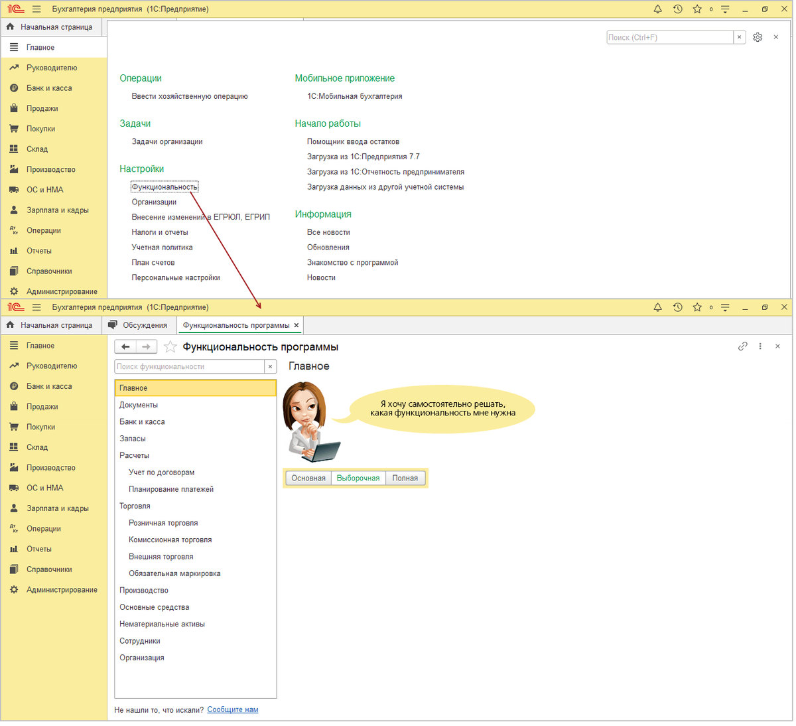Open history icon in the lower window title bar
Screen dimensions: 796x726
pyautogui.click(x=677, y=307)
